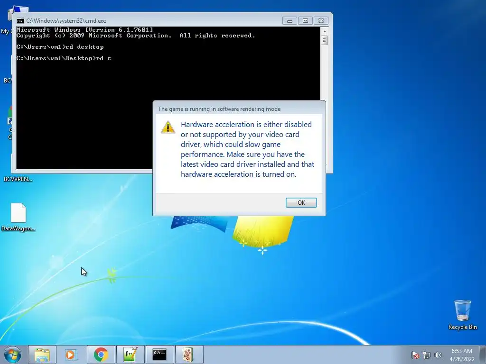The image size is (486, 364).
Task: Click the 'cd desktop' command line
Action: click(60, 47)
